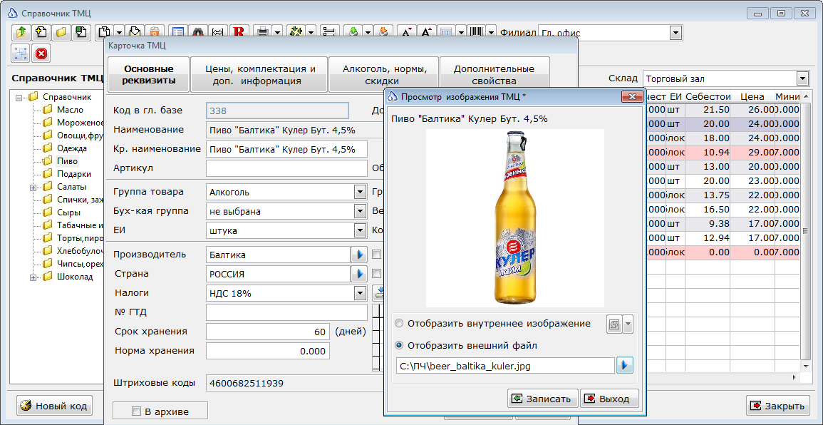Click the green download arrow icon

coord(353,32)
